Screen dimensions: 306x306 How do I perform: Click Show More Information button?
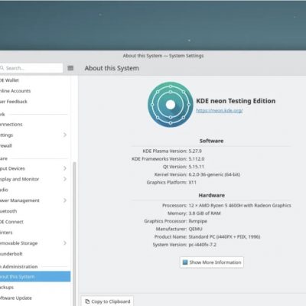click(212, 262)
